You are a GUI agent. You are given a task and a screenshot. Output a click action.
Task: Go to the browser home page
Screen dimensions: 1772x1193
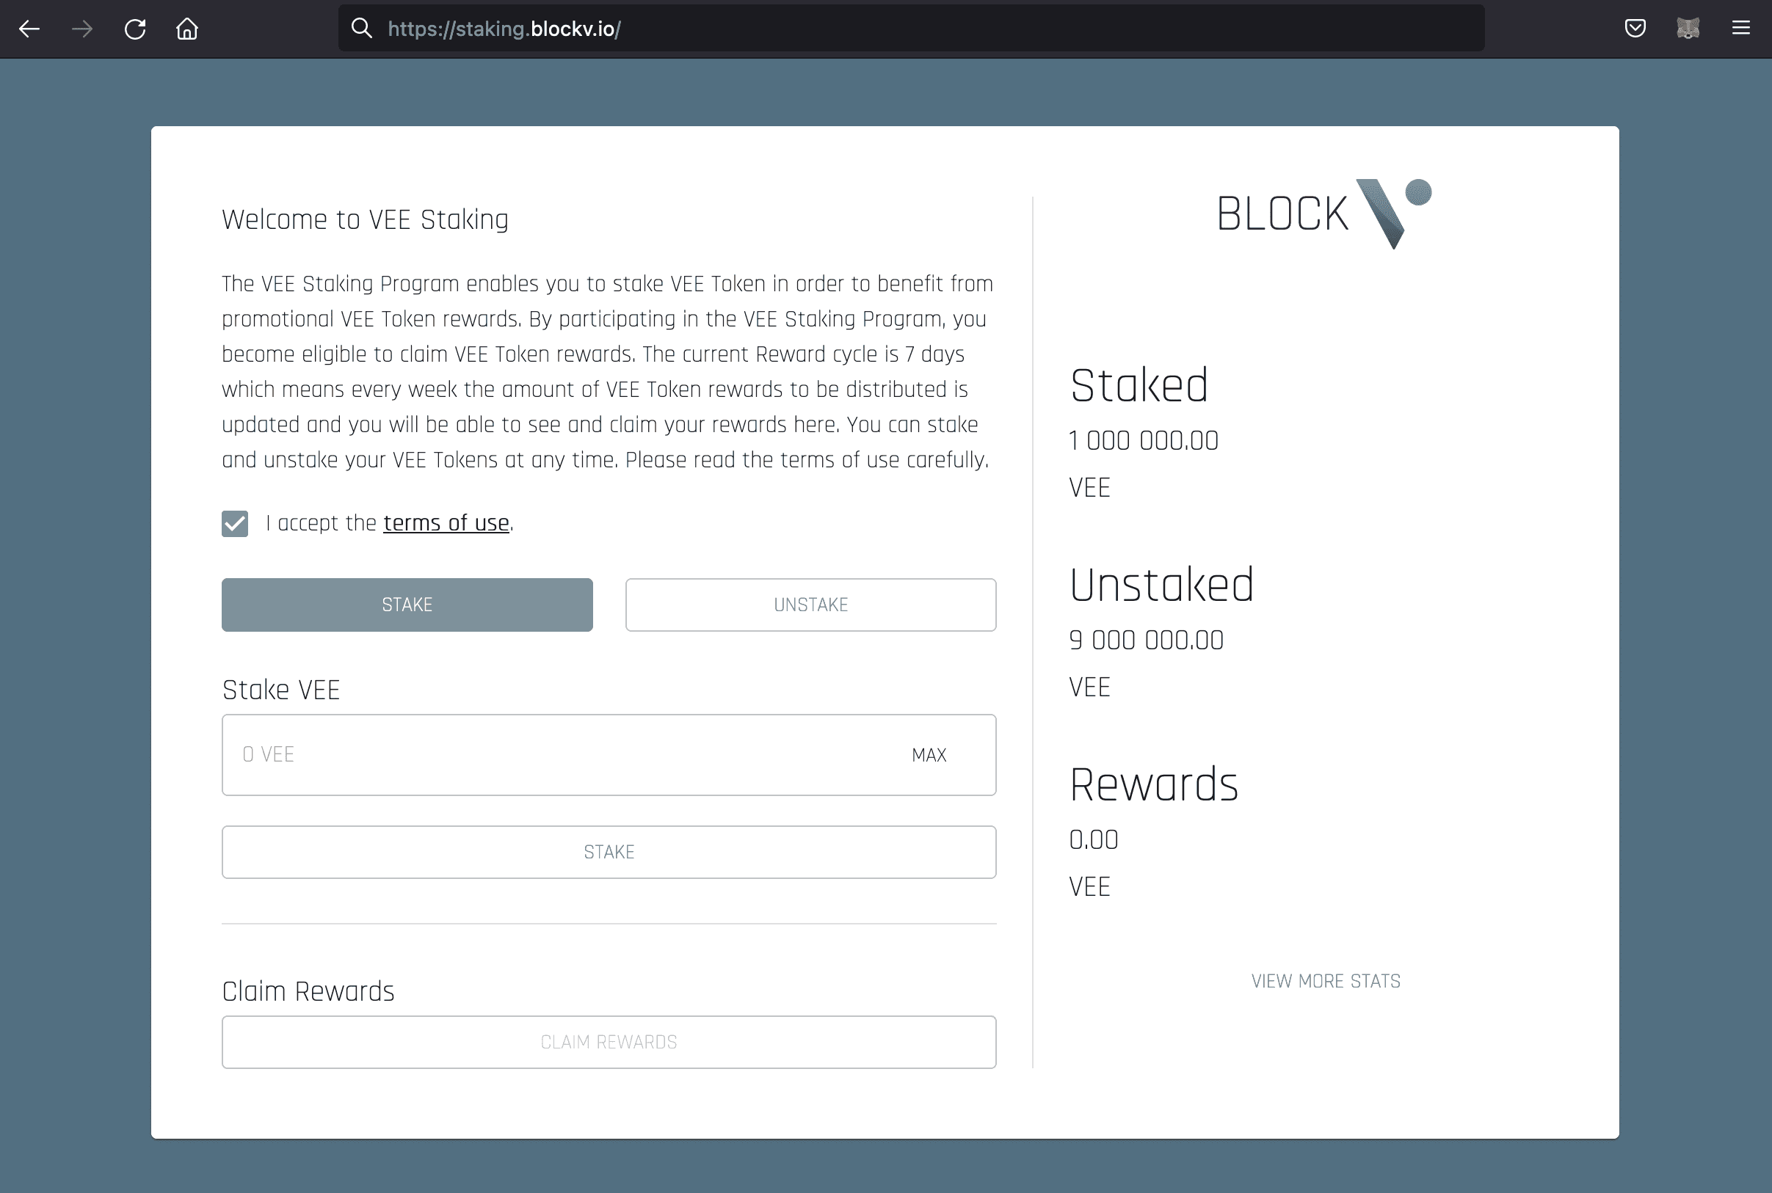coord(186,28)
